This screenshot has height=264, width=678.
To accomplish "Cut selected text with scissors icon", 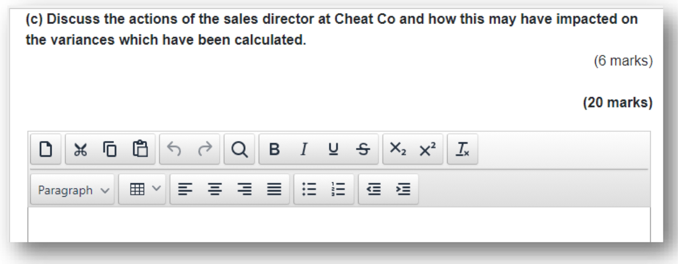I will tap(80, 149).
